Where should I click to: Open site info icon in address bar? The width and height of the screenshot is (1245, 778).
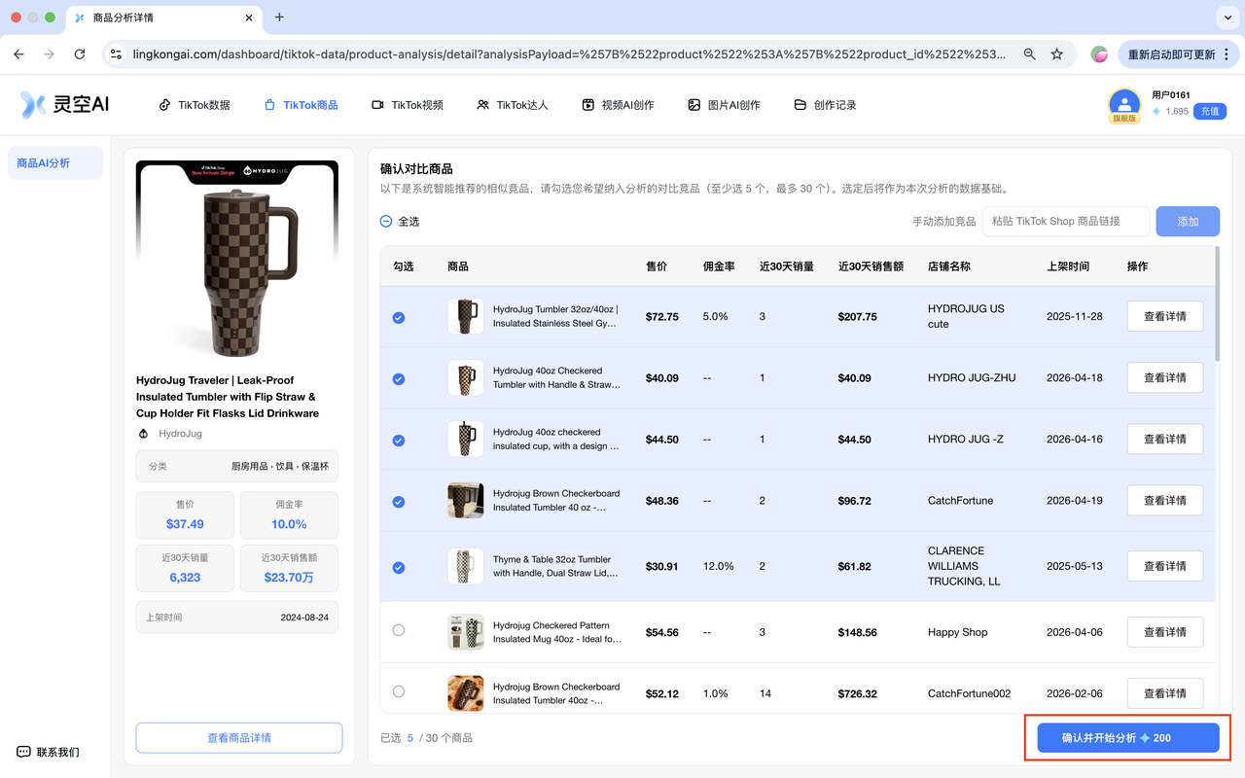click(116, 54)
